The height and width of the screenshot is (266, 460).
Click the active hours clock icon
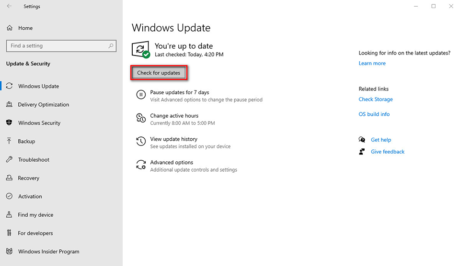141,118
